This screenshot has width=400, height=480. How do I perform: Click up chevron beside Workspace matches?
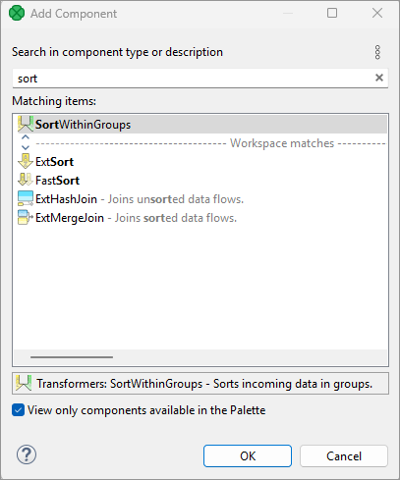pos(26,137)
